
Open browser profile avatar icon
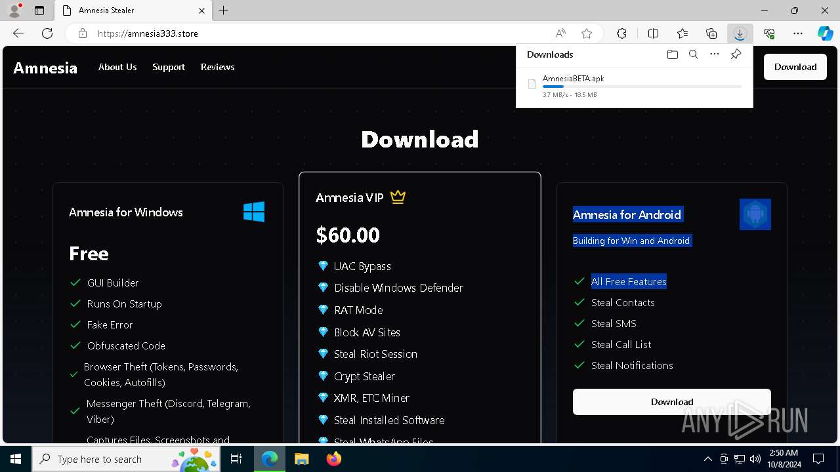(x=14, y=10)
